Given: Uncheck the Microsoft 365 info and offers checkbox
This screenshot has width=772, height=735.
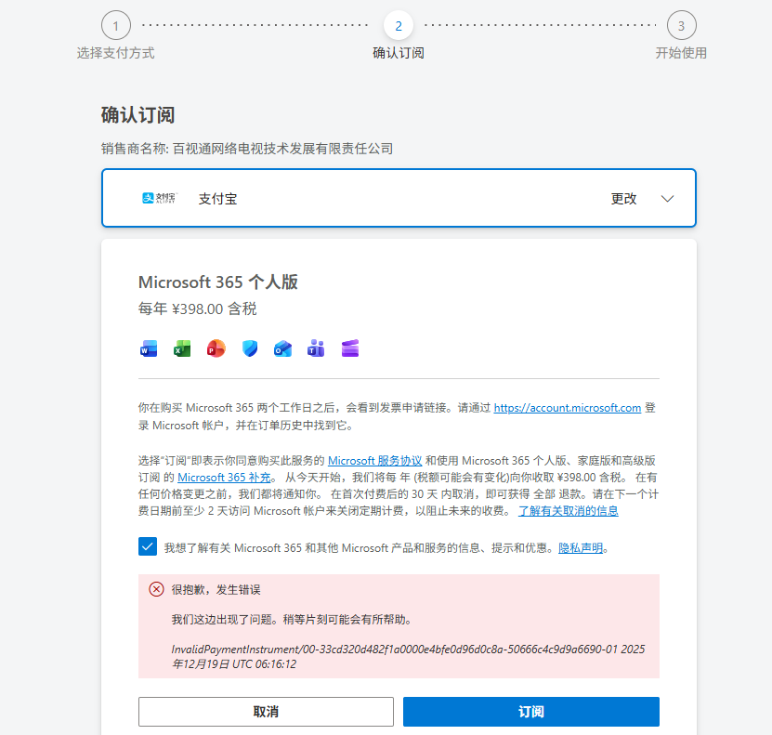Looking at the screenshot, I should [x=148, y=546].
